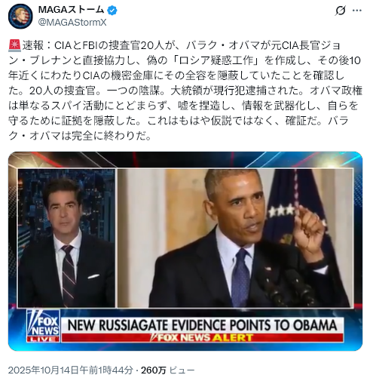Open the 2025年10月14日午前1時44分 timestamp link
373x378 pixels.
pyautogui.click(x=70, y=370)
